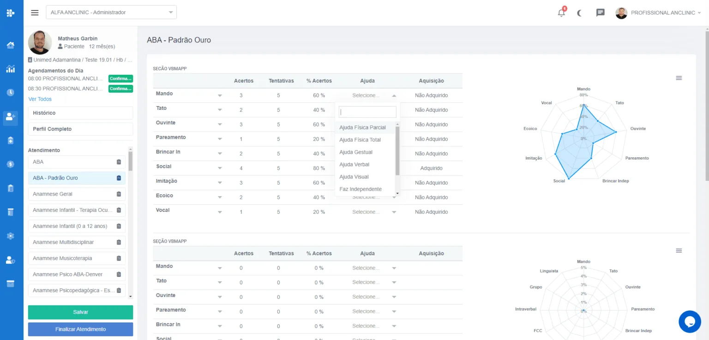This screenshot has width=709, height=340.
Task: Click the Ver Todos link
Action: (x=40, y=99)
